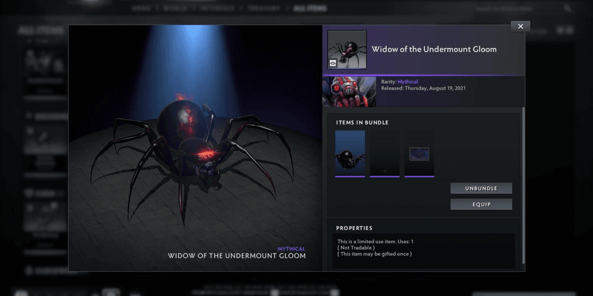Screen dimensions: 593x296
Task: Click the magnifier search icon in the top bar
Action: pyautogui.click(x=567, y=9)
